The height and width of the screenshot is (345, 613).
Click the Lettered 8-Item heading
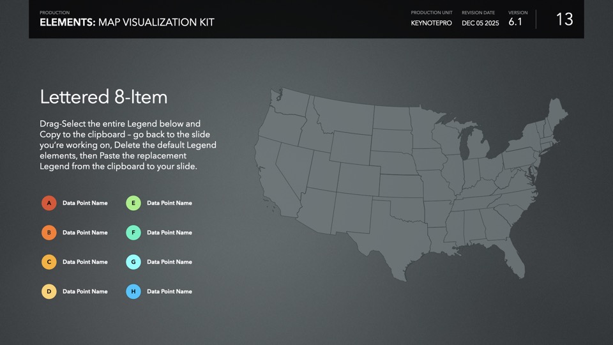coord(103,97)
